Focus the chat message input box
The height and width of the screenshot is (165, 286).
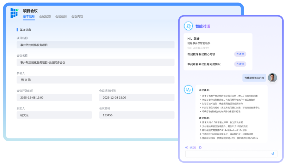point(231,154)
